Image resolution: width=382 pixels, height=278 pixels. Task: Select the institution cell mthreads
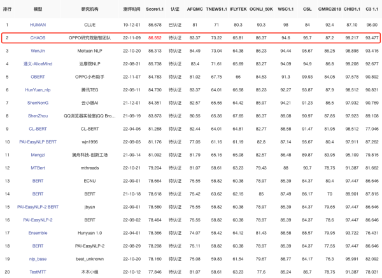click(90, 168)
